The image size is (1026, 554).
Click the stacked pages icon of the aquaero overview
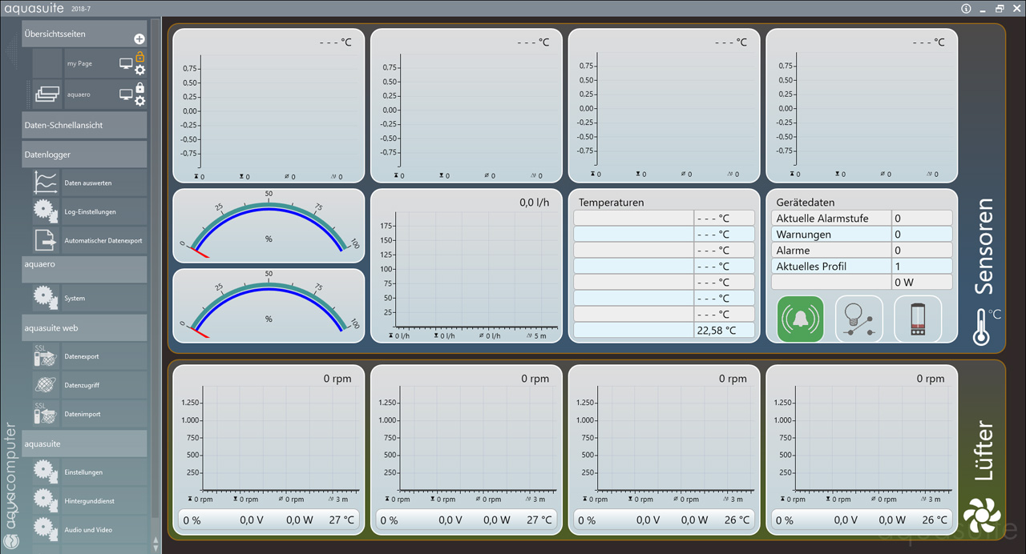tap(47, 94)
